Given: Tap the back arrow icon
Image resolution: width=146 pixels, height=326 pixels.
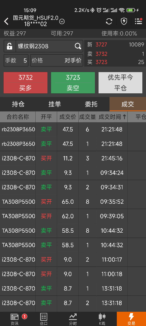Looking at the screenshot, I should pos(6,21).
